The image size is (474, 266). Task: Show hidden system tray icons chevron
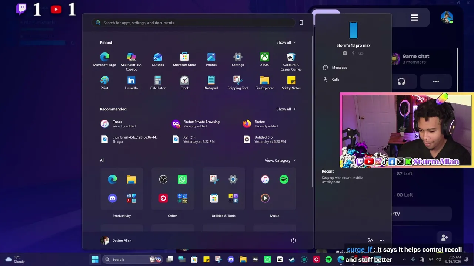tap(404, 259)
